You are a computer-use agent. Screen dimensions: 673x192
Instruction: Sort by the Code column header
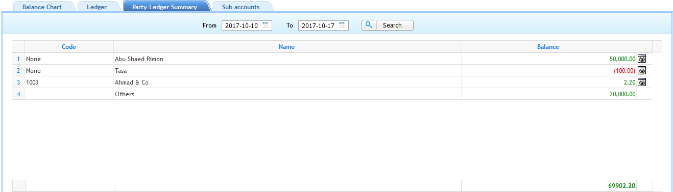click(69, 46)
